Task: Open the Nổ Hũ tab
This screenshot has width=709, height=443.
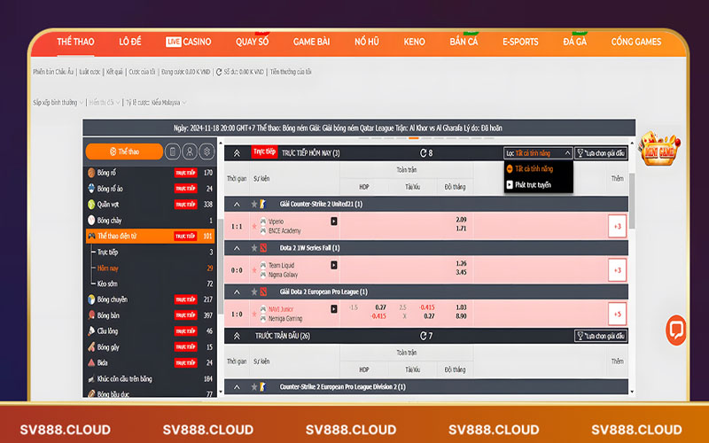Action: click(x=367, y=42)
